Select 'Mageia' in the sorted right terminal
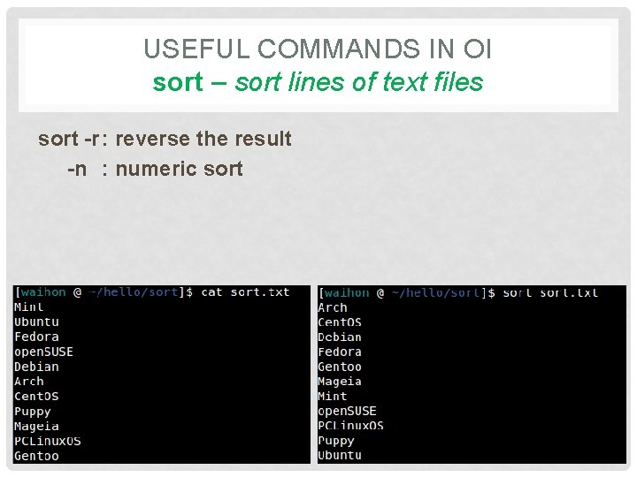Screen dimensions: 637x477 tap(340, 382)
